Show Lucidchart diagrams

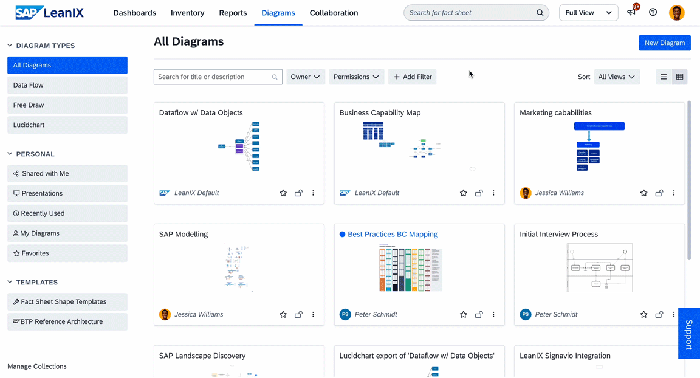pos(67,125)
